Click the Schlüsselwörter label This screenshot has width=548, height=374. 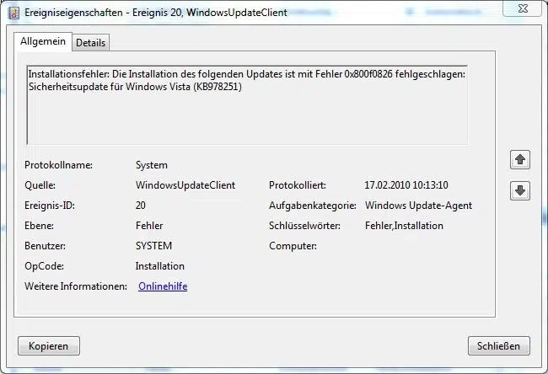(x=304, y=226)
